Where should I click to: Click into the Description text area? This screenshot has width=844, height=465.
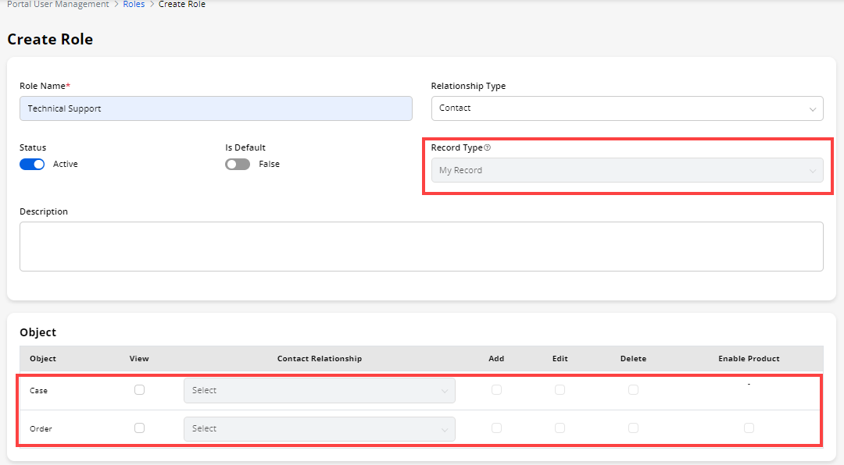tap(421, 246)
